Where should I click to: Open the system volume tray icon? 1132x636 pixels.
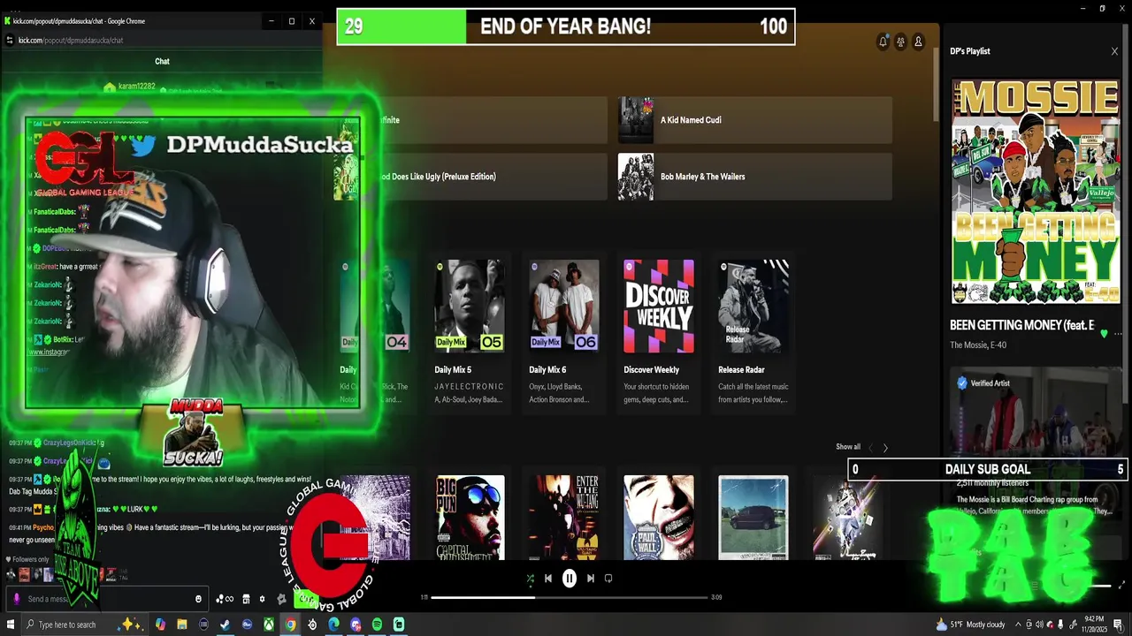(1039, 625)
